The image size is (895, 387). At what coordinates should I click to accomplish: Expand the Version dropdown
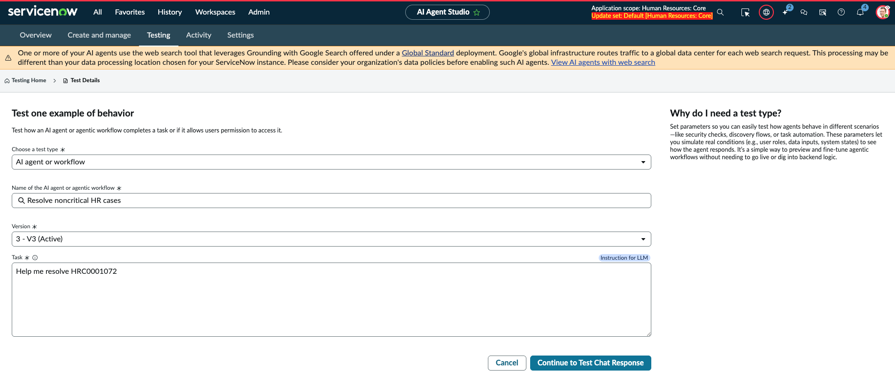click(331, 239)
